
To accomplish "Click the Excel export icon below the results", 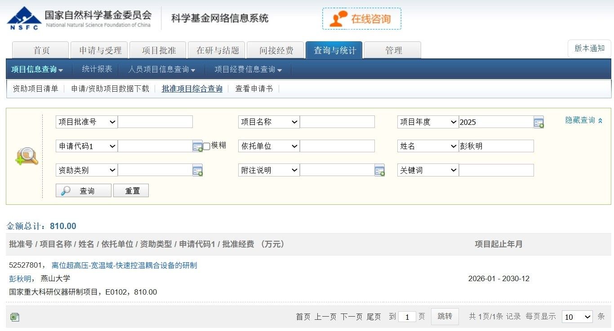I will pyautogui.click(x=14, y=317).
